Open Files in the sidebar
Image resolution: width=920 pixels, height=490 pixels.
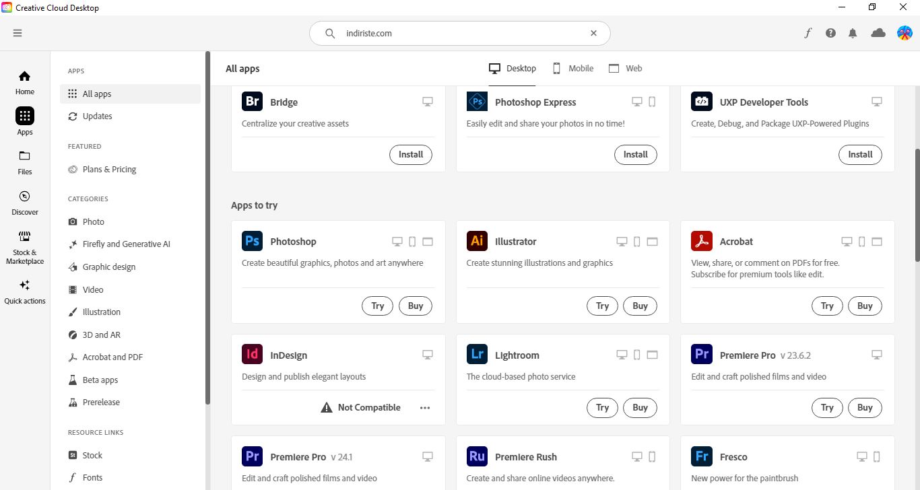click(x=25, y=162)
